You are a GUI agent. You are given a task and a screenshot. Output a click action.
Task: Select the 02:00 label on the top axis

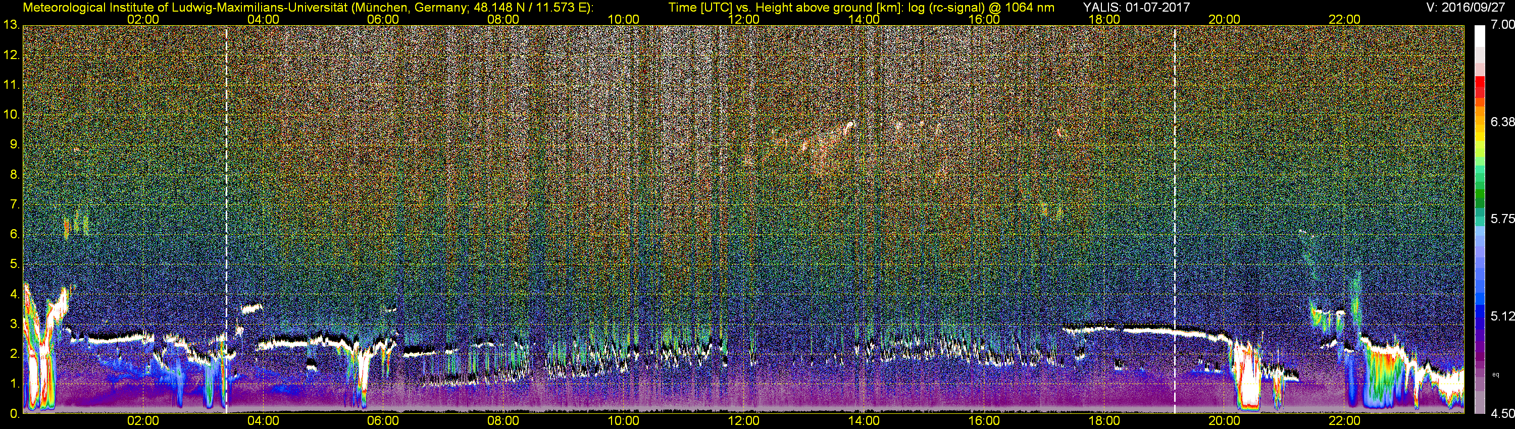(143, 19)
